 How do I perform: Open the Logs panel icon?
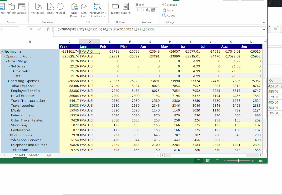tap(168, 10)
